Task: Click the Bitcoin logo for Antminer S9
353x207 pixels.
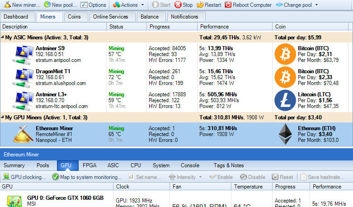Action: (x=285, y=54)
